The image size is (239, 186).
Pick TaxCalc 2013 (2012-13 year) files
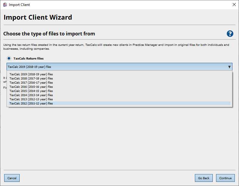(31, 99)
